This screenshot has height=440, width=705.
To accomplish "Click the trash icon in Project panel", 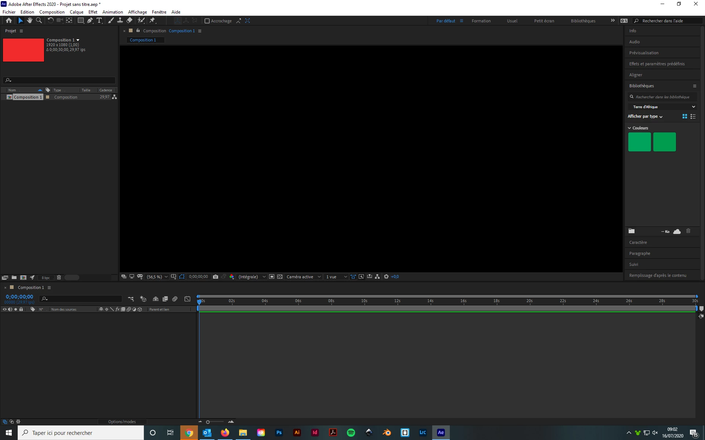I will point(59,278).
